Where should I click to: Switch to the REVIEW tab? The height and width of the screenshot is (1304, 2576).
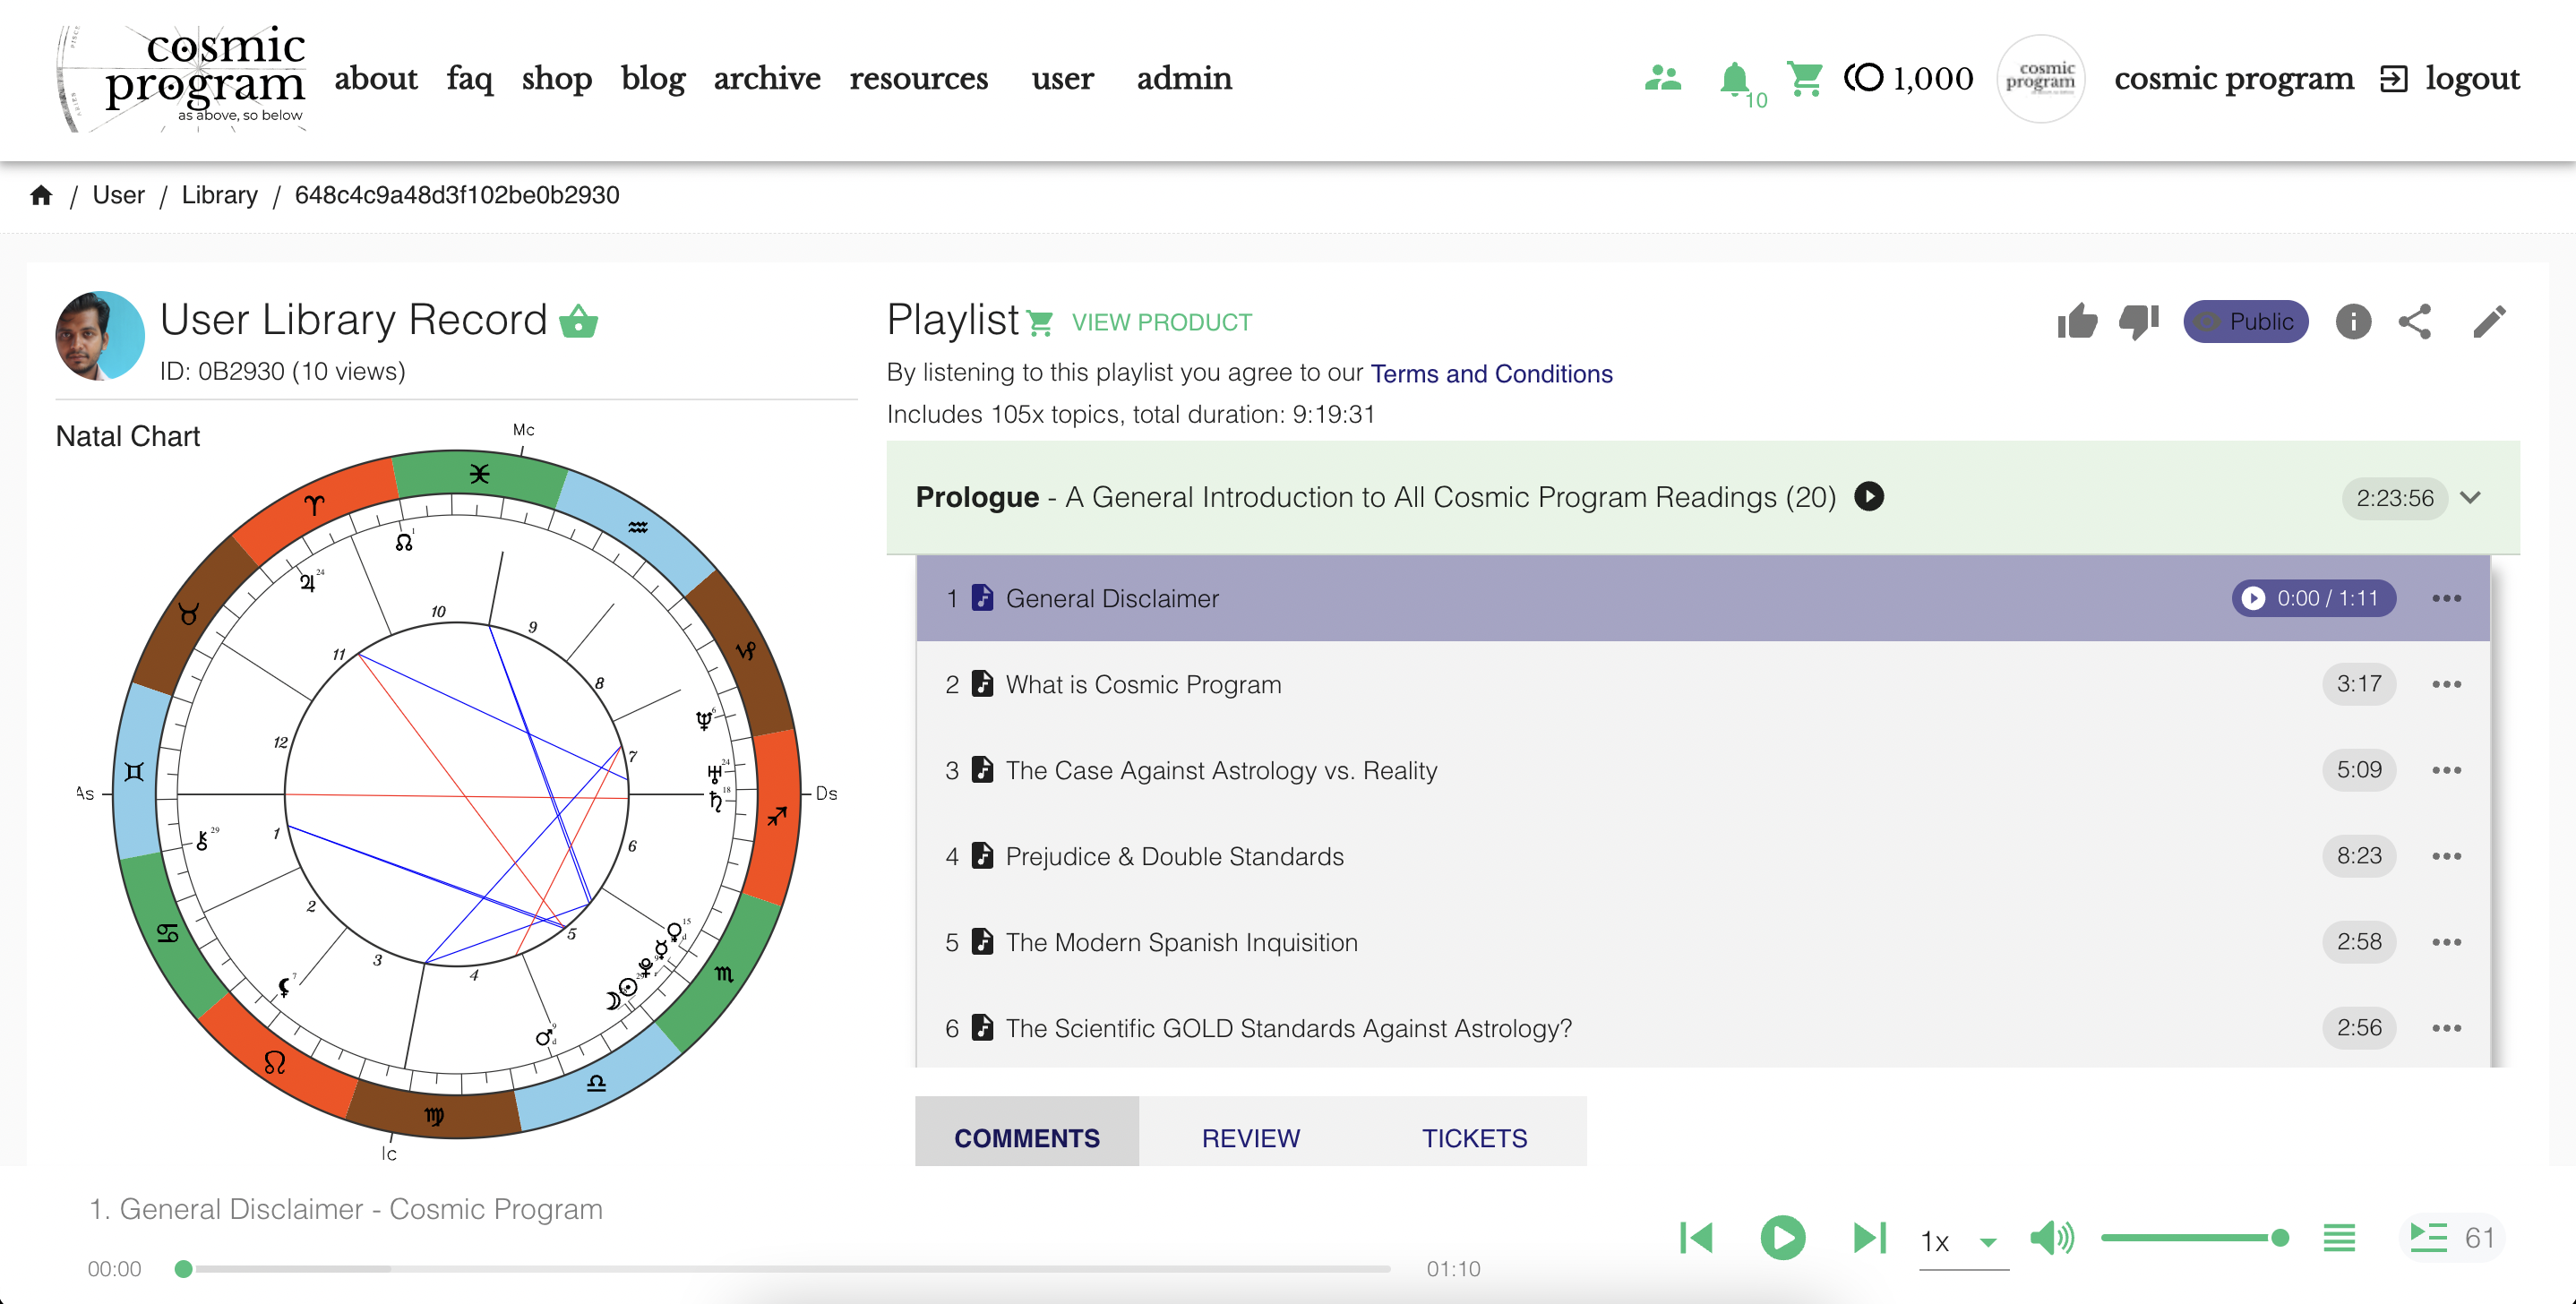pos(1250,1138)
